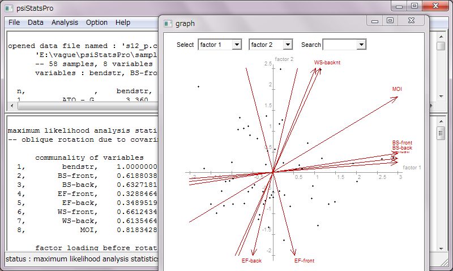
Task: Click the psiStatsPro title bar app icon
Action: (x=9, y=8)
